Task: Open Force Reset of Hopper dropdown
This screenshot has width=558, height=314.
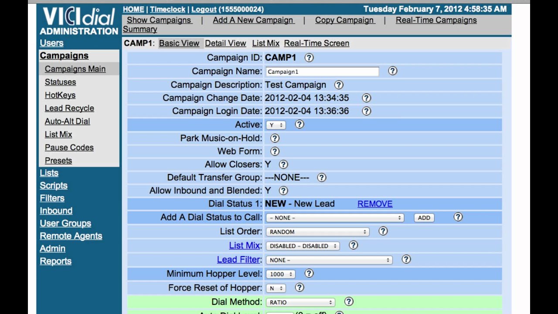Action: click(276, 288)
